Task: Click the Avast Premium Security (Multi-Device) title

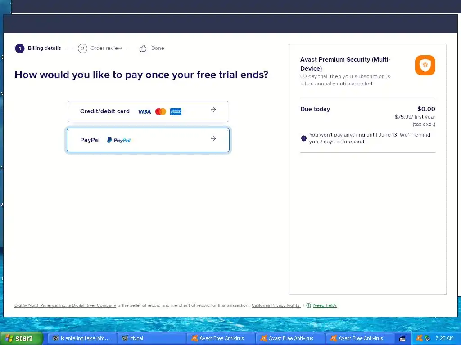Action: [345, 64]
